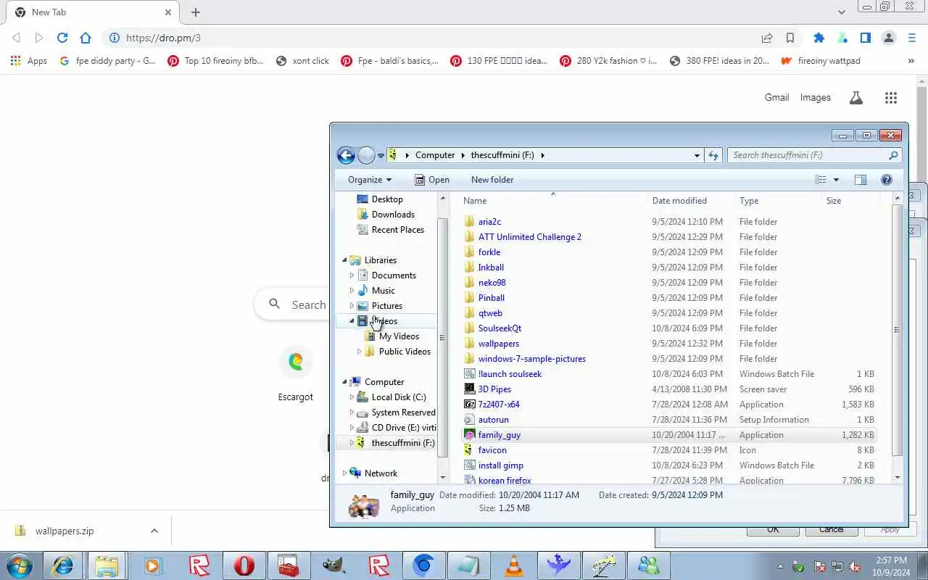This screenshot has height=580, width=928.
Task: Bookmark this tab with the bookmark icon
Action: click(790, 38)
